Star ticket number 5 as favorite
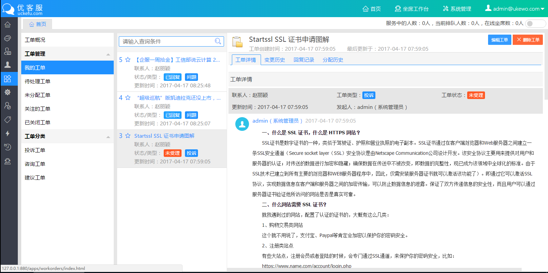The image size is (548, 273). point(128,60)
